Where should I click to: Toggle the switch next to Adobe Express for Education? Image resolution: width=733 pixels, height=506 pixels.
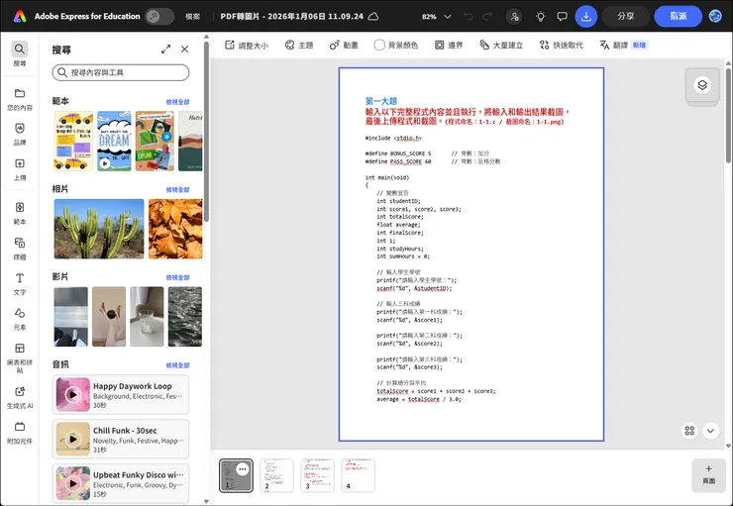[159, 17]
